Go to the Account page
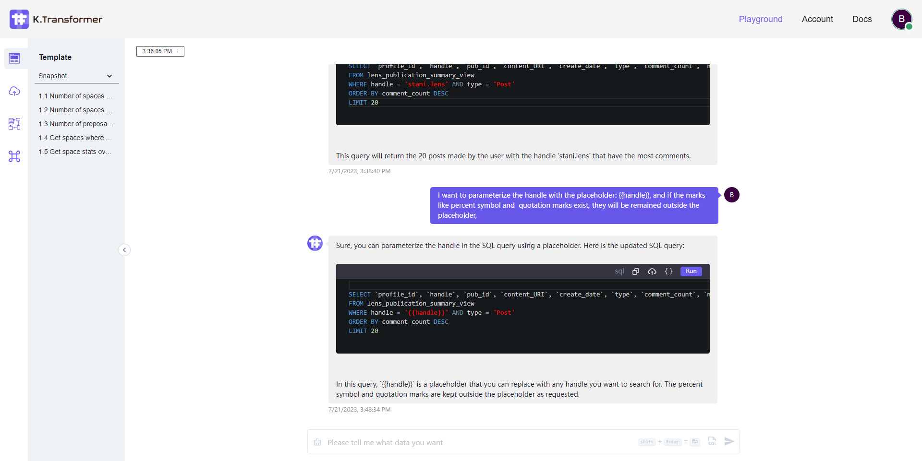 point(817,19)
